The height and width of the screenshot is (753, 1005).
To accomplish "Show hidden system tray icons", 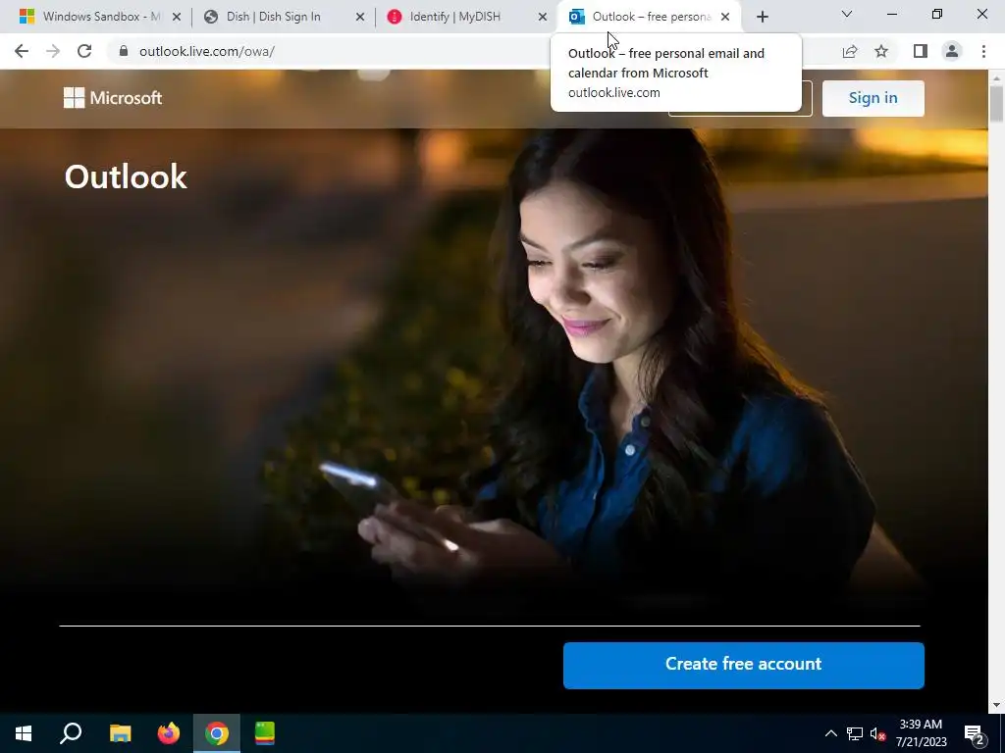I will click(x=830, y=733).
